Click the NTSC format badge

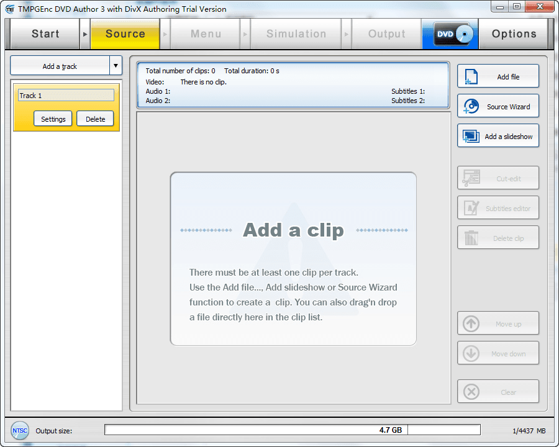point(20,430)
